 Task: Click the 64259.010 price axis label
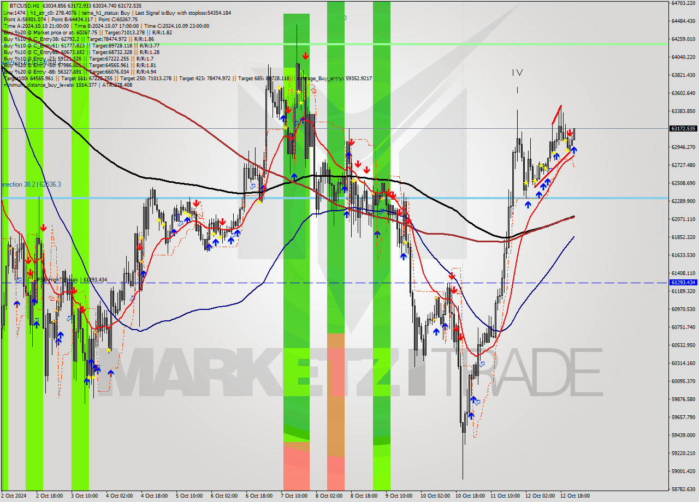(x=683, y=39)
